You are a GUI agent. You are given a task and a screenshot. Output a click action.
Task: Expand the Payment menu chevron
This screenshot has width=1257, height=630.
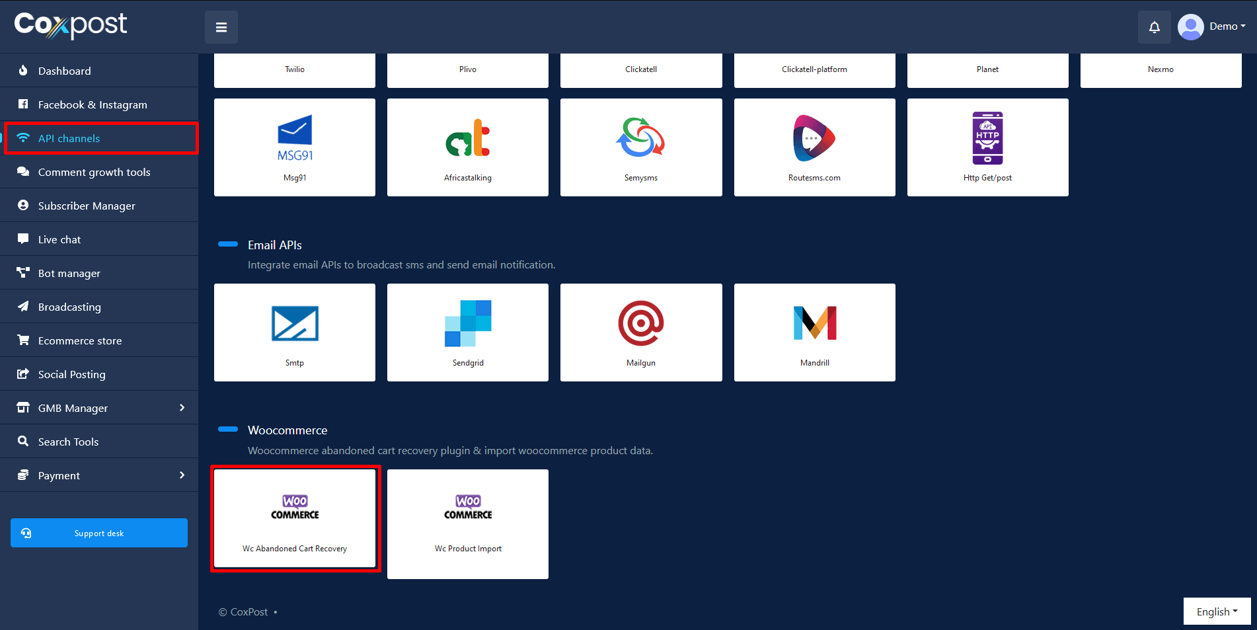[182, 475]
